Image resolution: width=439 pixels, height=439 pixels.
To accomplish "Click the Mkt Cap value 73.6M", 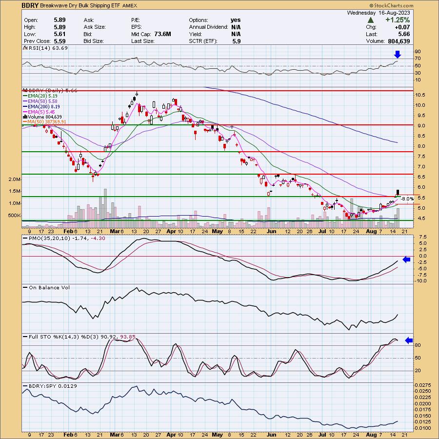I will tap(162, 34).
